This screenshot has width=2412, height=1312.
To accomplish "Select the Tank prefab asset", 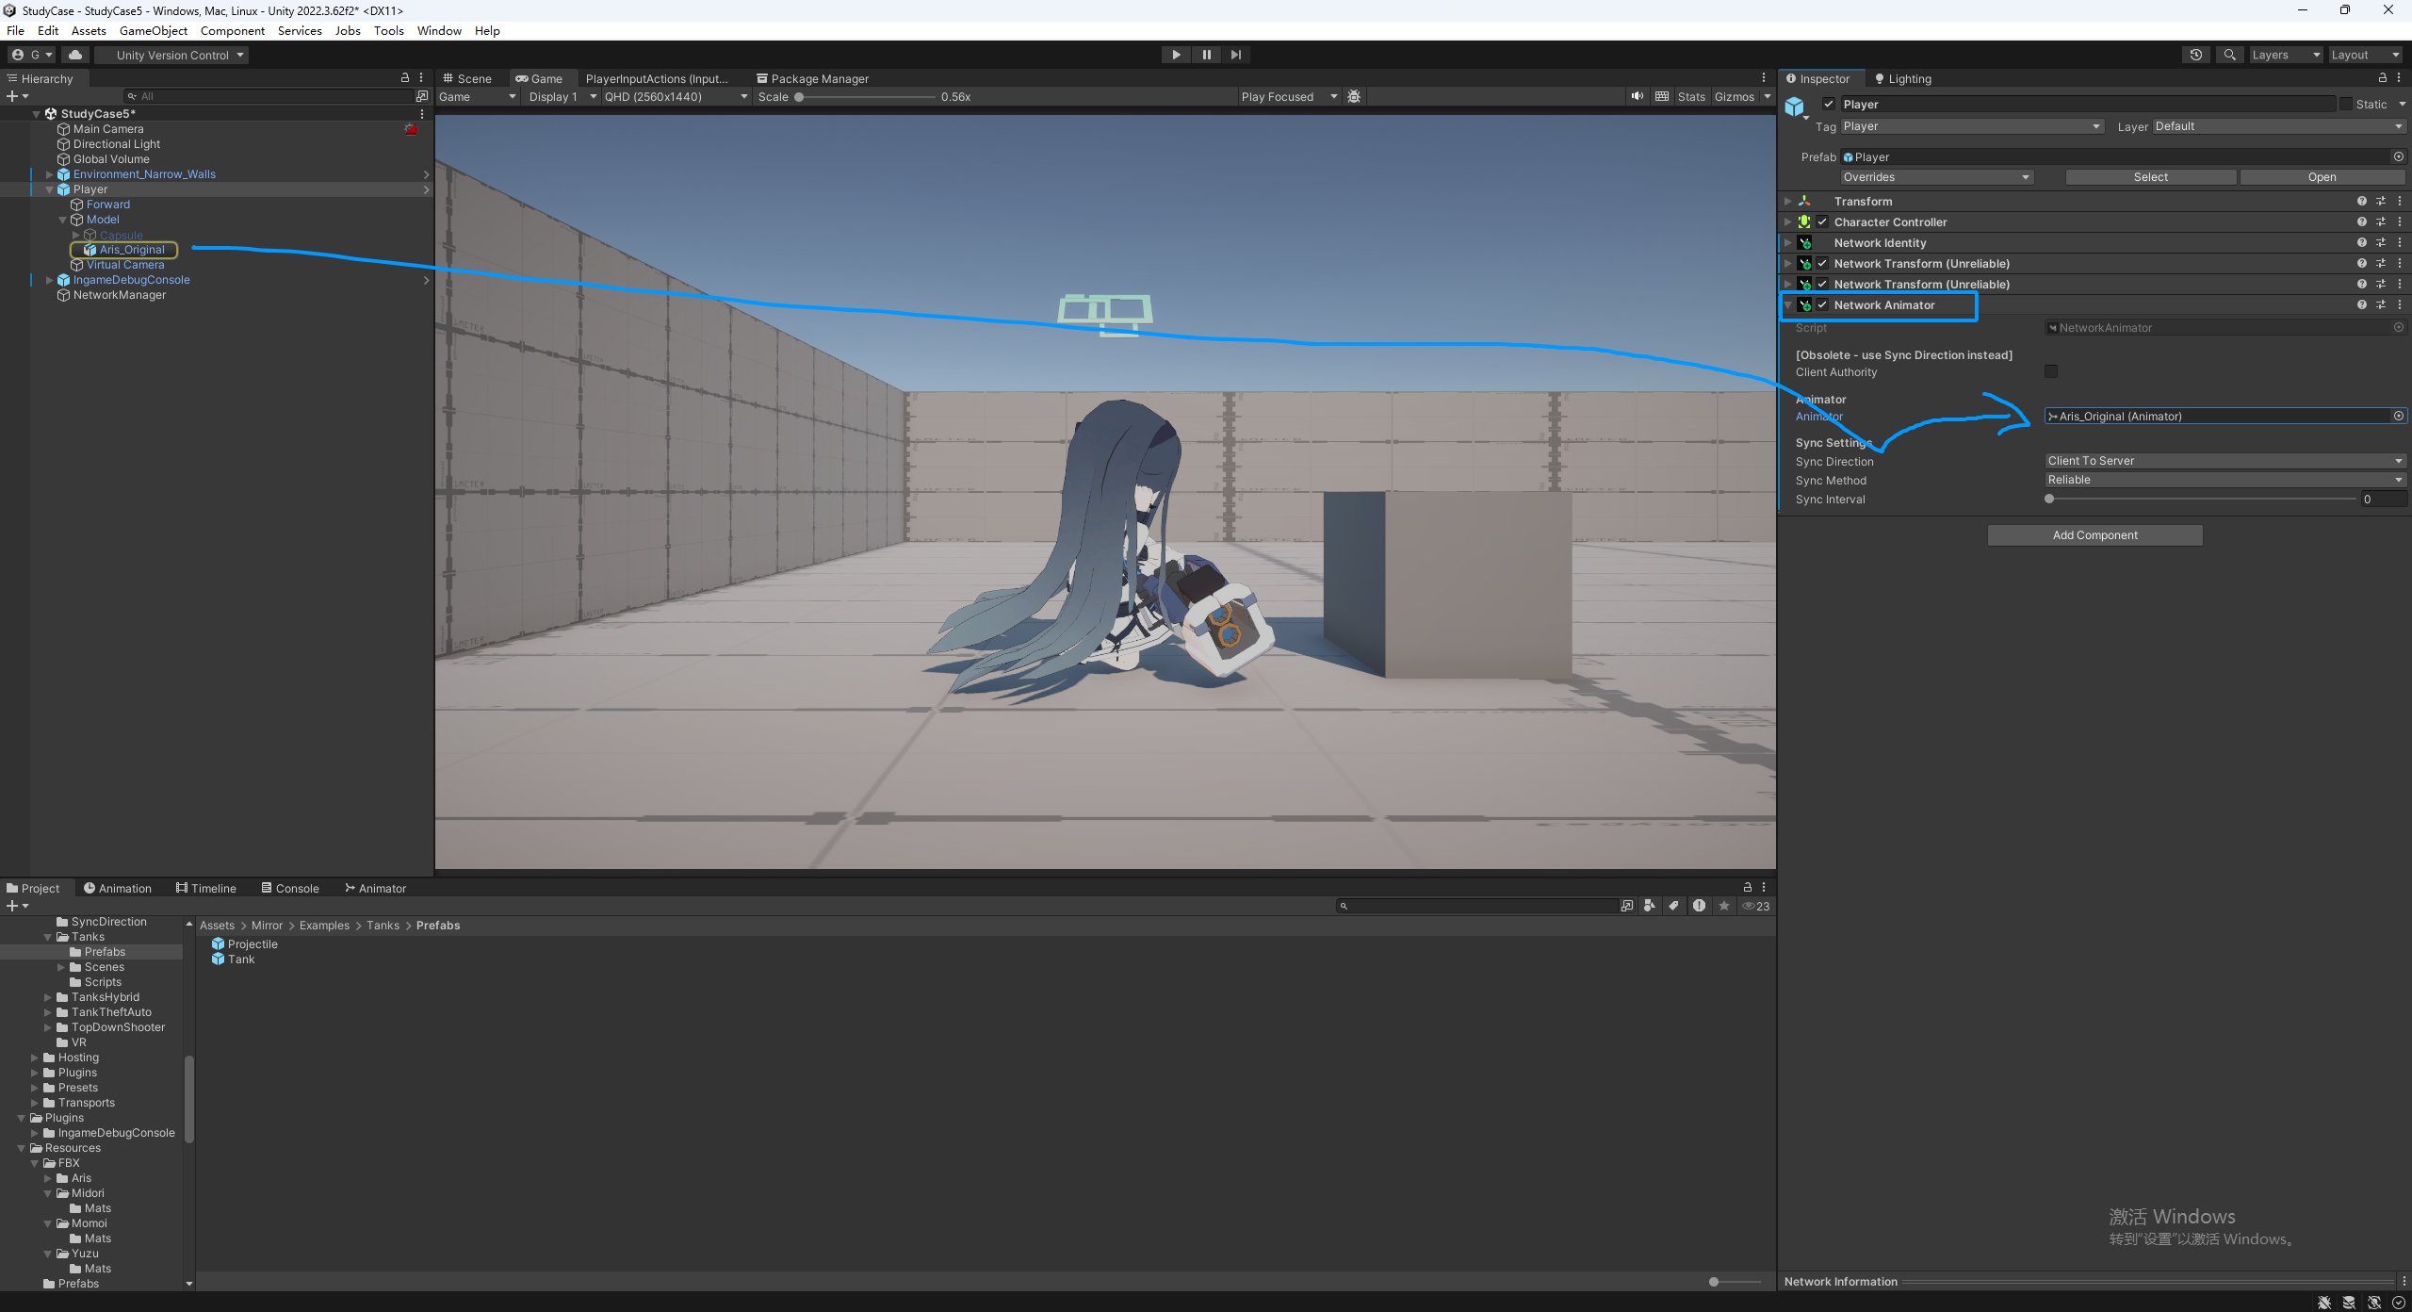I will (x=240, y=959).
